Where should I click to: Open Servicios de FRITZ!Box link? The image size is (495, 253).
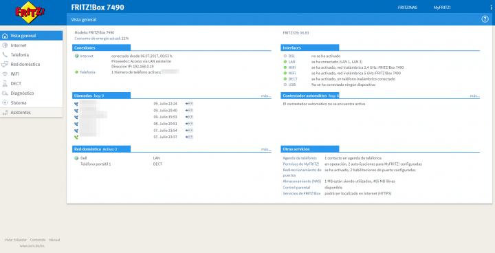(x=302, y=193)
